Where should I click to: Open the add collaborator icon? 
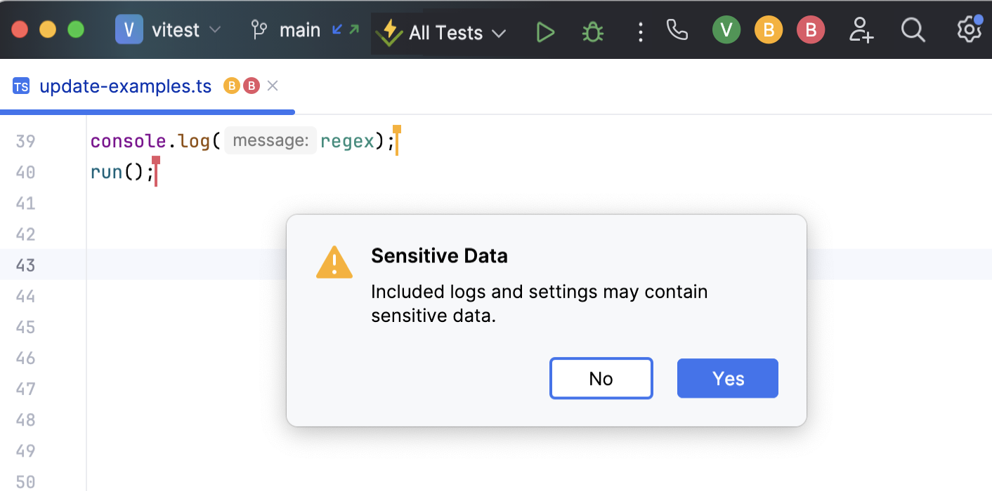click(x=861, y=30)
